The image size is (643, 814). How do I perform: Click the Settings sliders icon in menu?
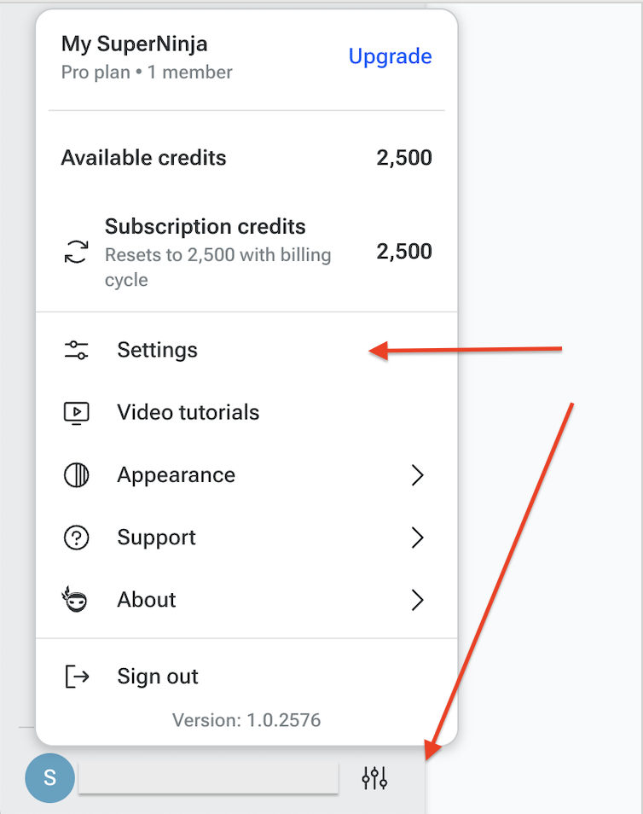click(x=76, y=350)
